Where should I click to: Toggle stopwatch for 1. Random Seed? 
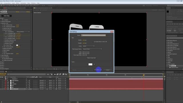pos(4,54)
